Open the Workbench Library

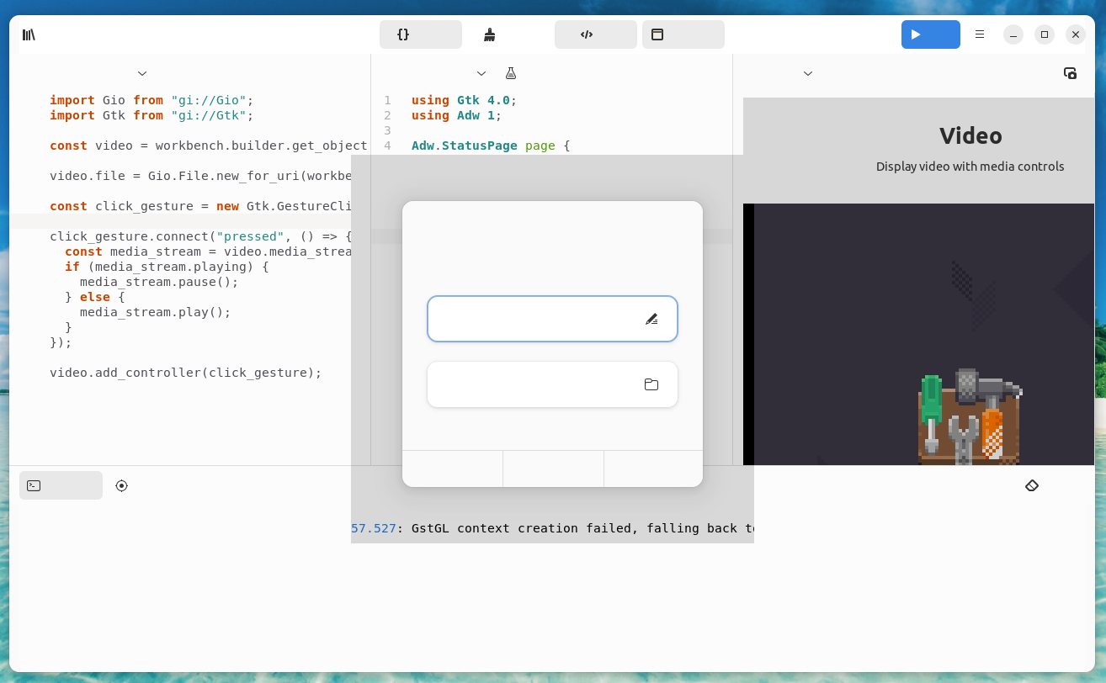28,34
